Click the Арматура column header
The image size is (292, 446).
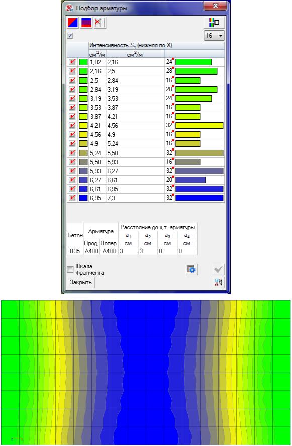click(x=101, y=231)
